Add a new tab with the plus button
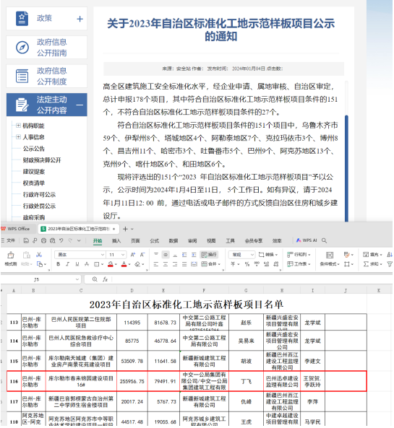394x428 pixels. click(125, 229)
